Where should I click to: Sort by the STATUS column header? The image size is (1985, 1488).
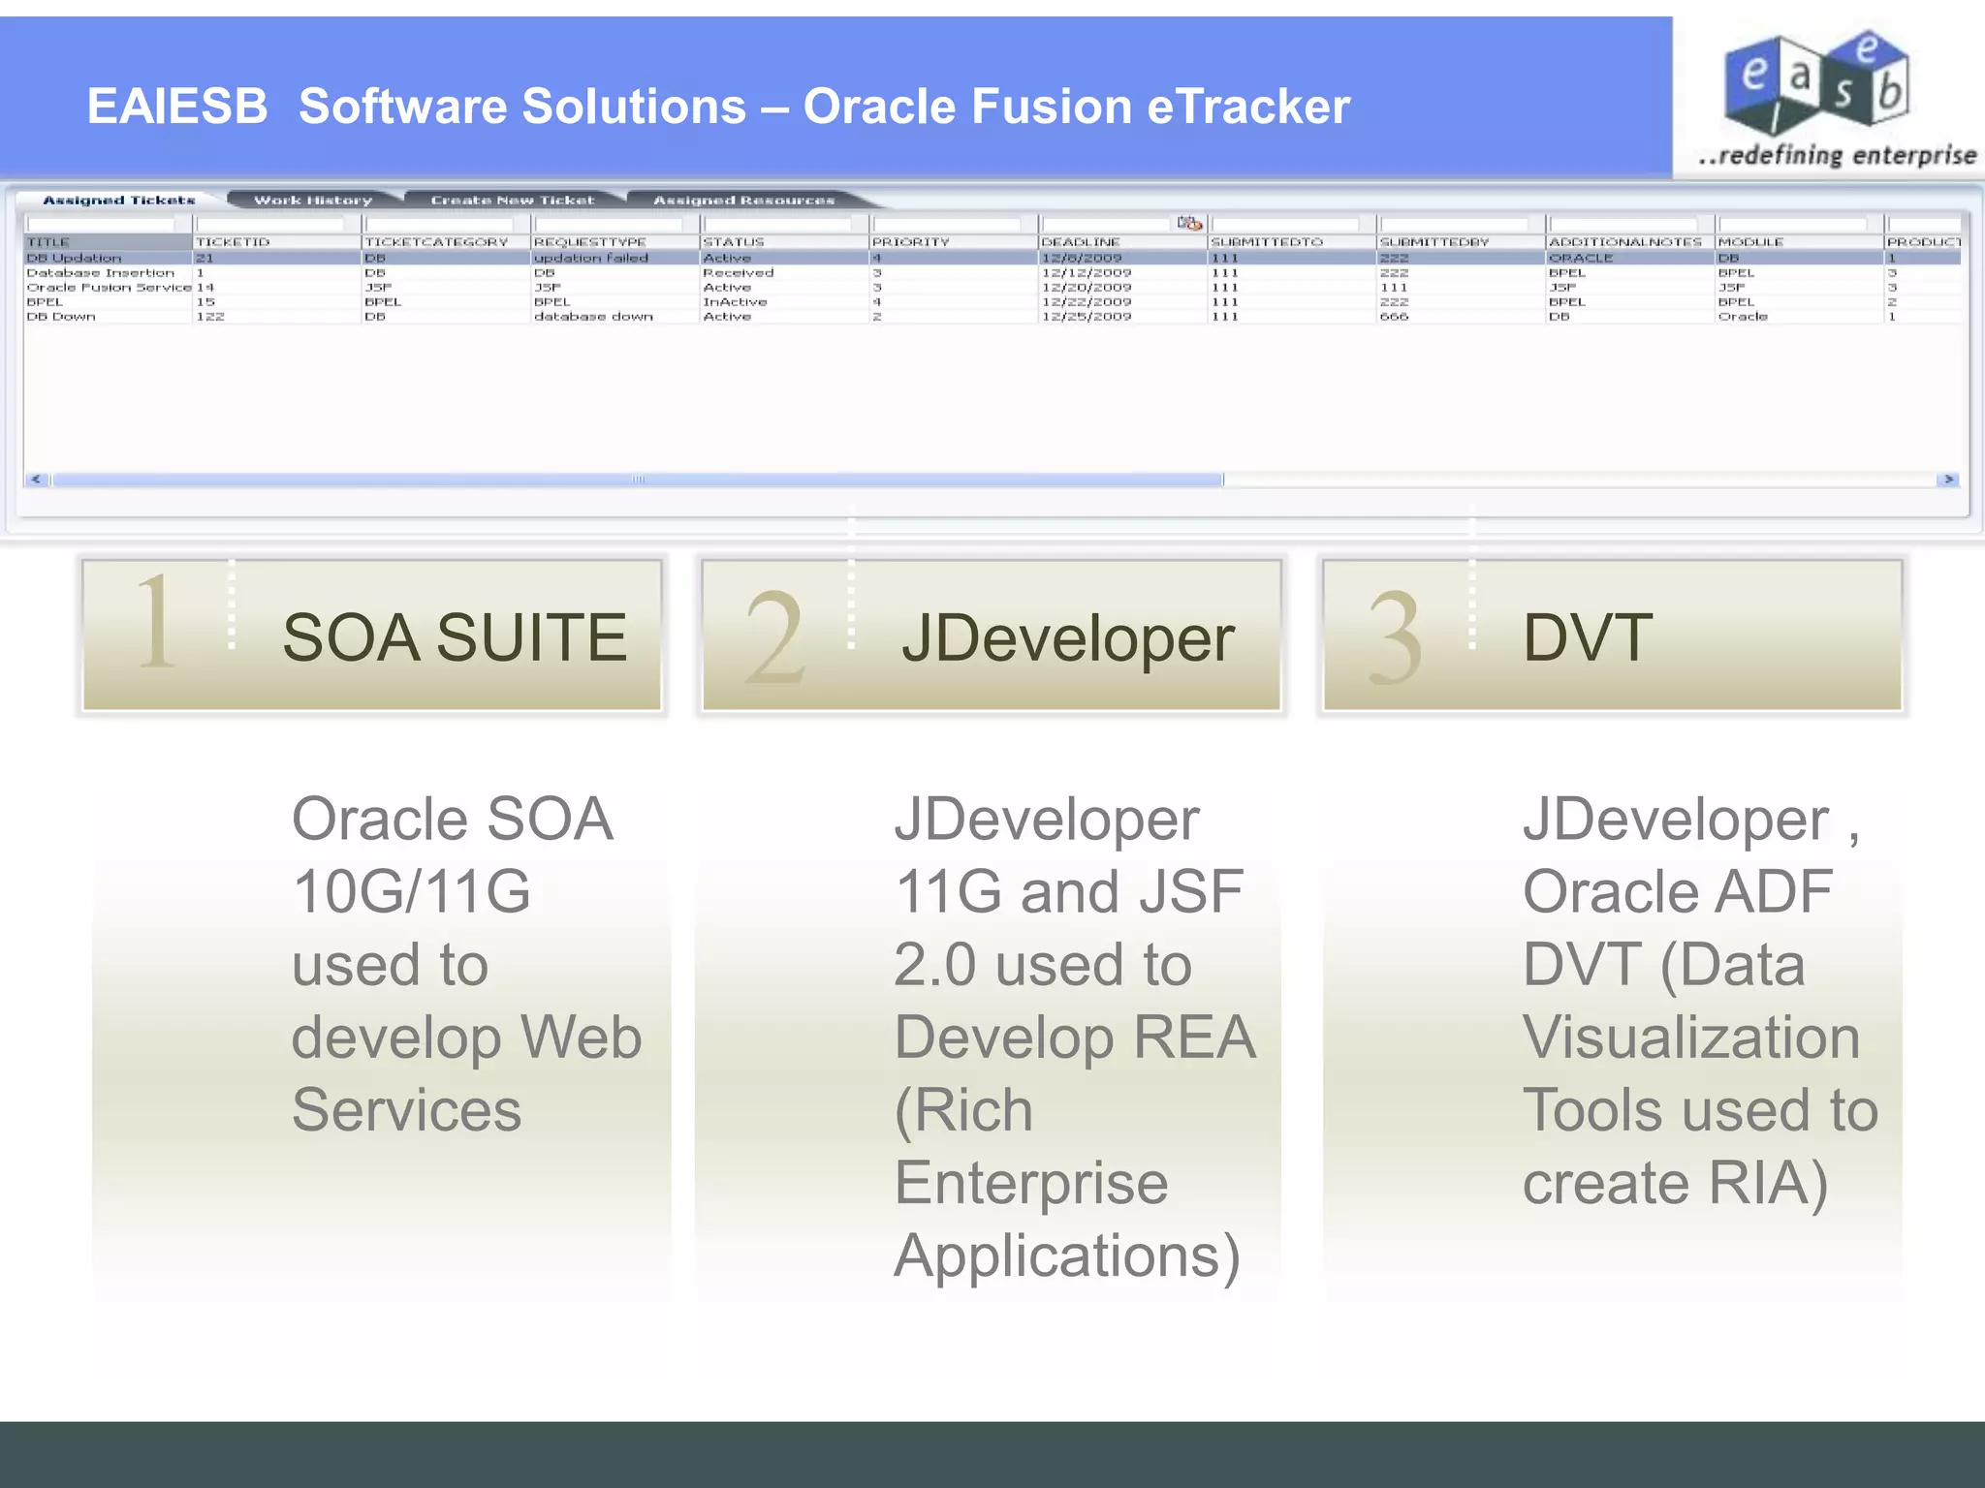click(784, 242)
